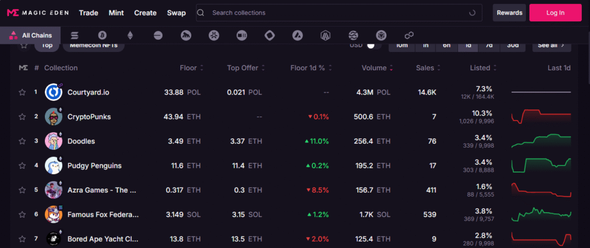Open the Courtyard.io collection avatar
Image resolution: width=590 pixels, height=248 pixels.
pos(54,92)
